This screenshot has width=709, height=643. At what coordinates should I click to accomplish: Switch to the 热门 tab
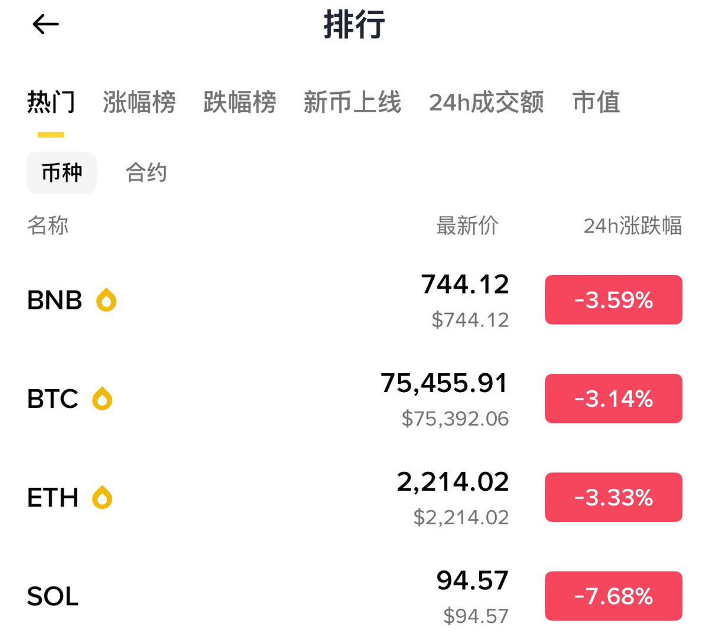click(x=51, y=102)
